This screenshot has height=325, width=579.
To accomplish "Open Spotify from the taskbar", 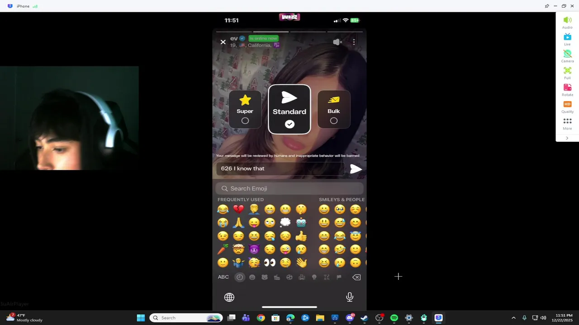I will tap(394, 318).
